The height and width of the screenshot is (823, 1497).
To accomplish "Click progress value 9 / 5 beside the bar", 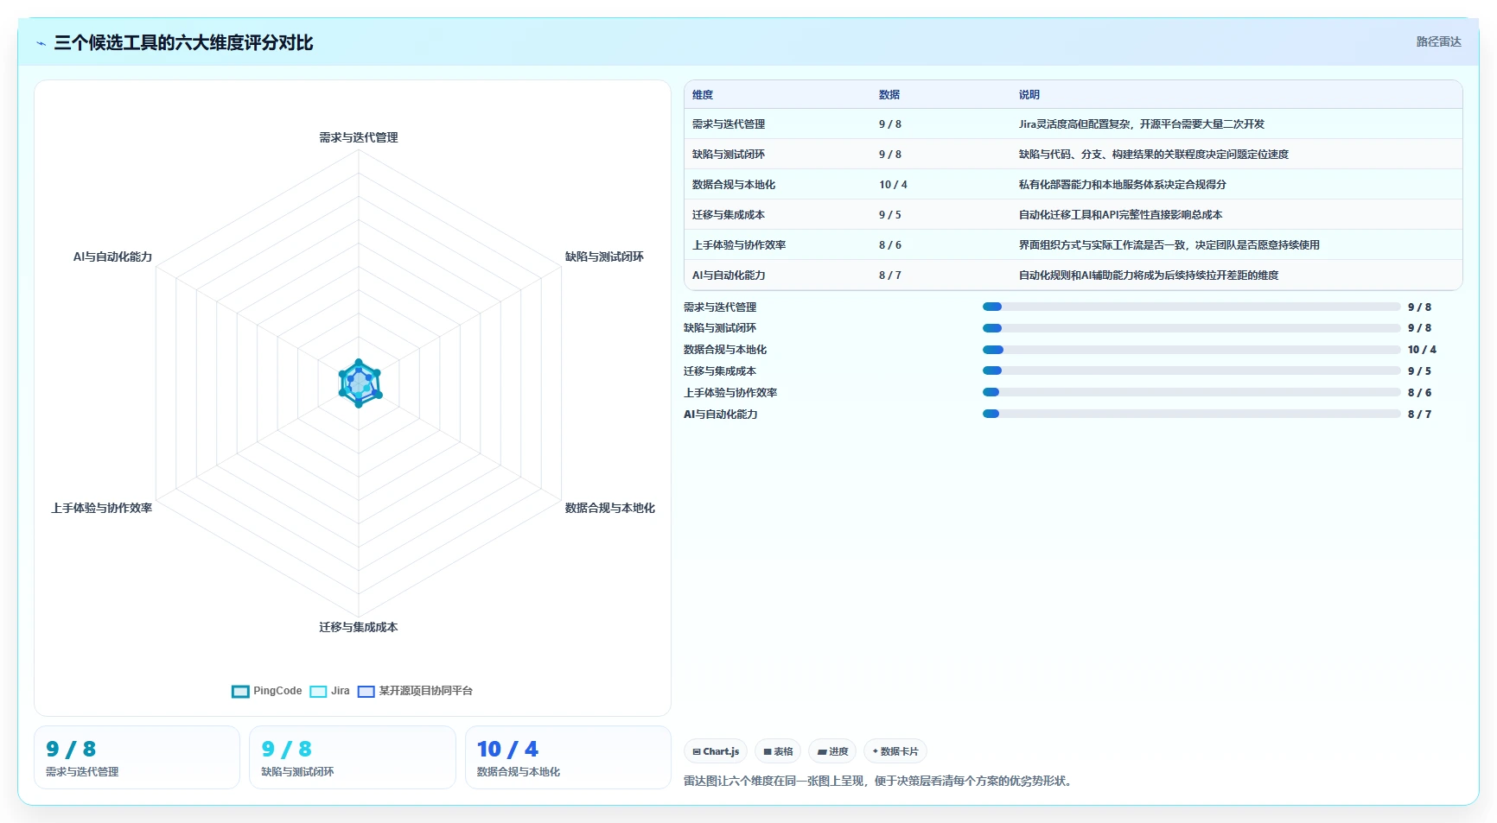I will coord(1419,371).
